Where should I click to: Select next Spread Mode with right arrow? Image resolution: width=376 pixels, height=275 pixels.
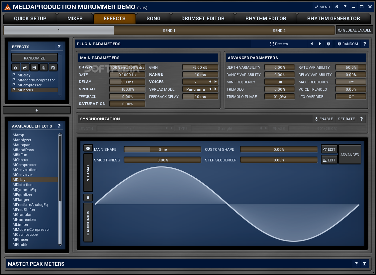point(215,89)
